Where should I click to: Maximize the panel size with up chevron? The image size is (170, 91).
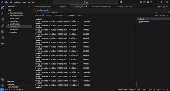click(164, 15)
